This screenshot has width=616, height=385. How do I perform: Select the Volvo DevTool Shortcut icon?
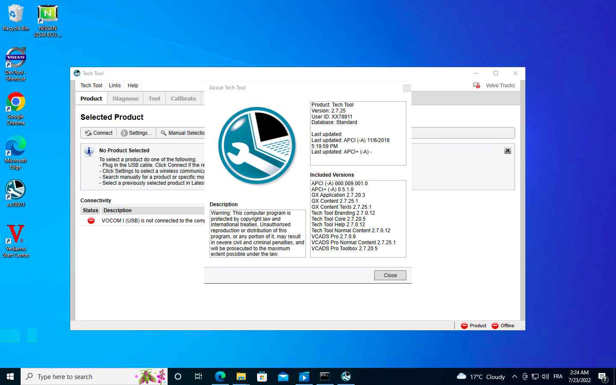coord(16,64)
